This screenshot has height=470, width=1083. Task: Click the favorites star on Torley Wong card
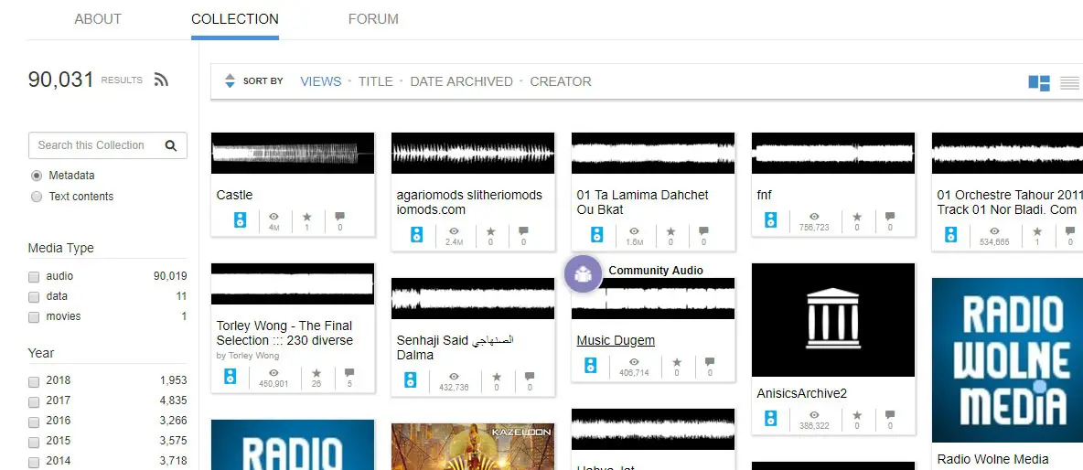pos(316,373)
